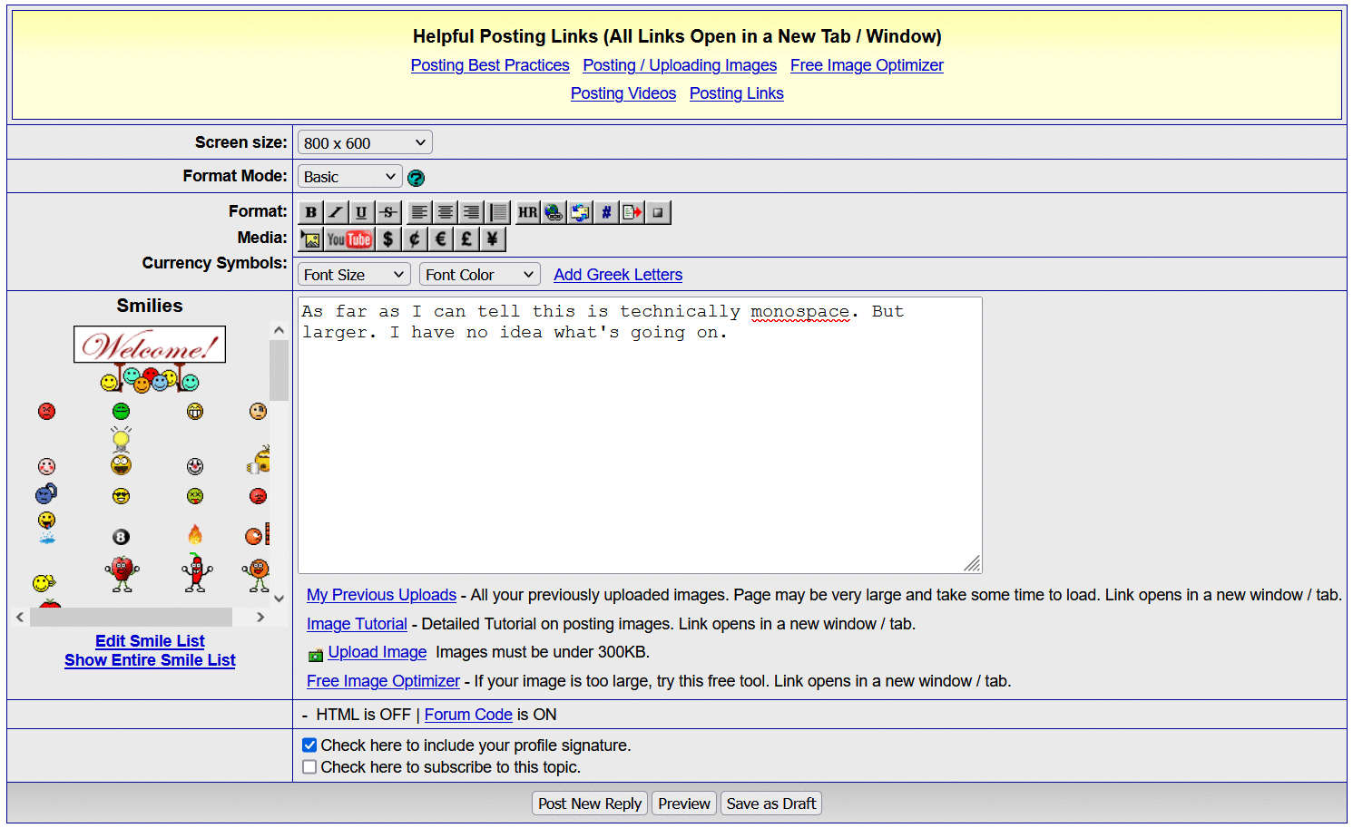Insert the fire flame smiley

(195, 535)
